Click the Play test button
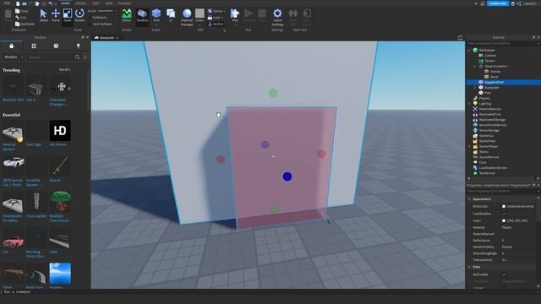 (235, 15)
